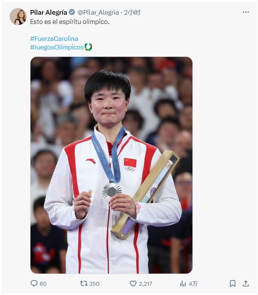Open the #FuerzaCarolina hashtag

(54, 39)
